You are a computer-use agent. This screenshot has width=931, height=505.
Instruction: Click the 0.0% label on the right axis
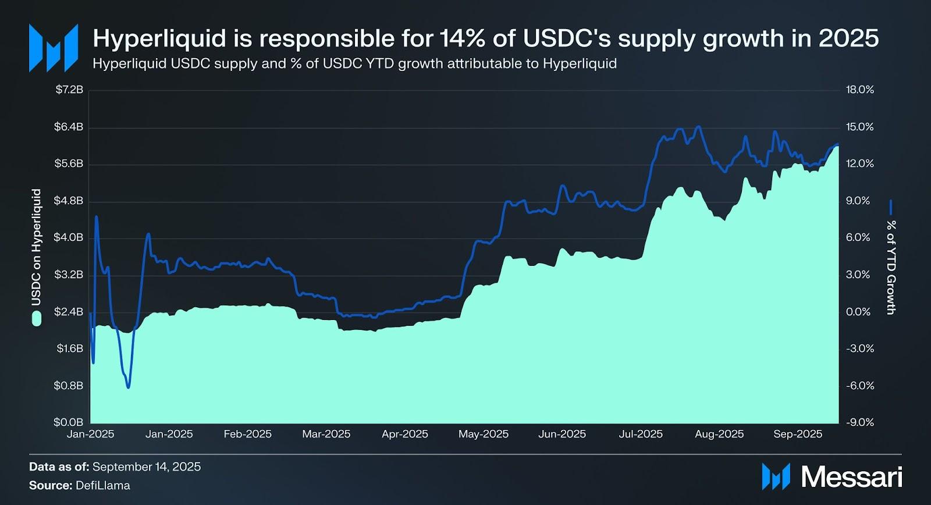pyautogui.click(x=858, y=312)
